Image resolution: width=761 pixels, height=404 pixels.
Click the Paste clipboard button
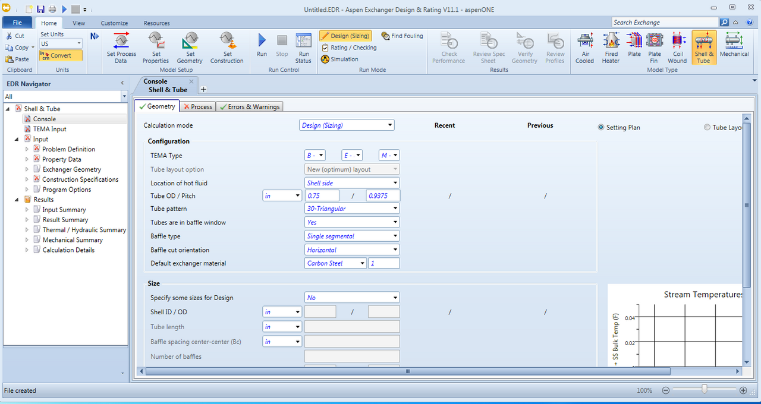(17, 59)
